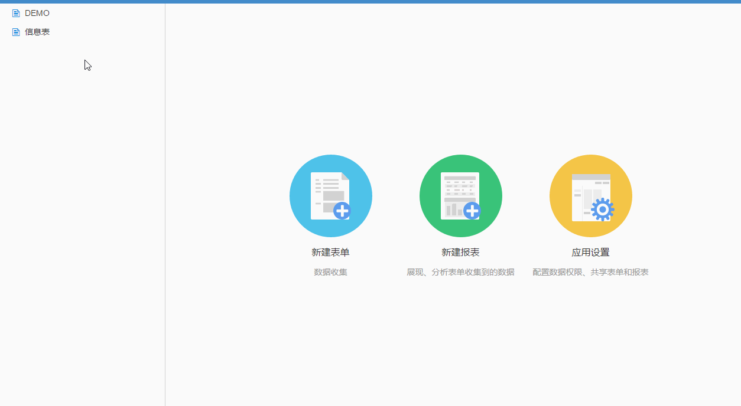Select the 新建报表 text label
Image resolution: width=741 pixels, height=406 pixels.
click(460, 253)
